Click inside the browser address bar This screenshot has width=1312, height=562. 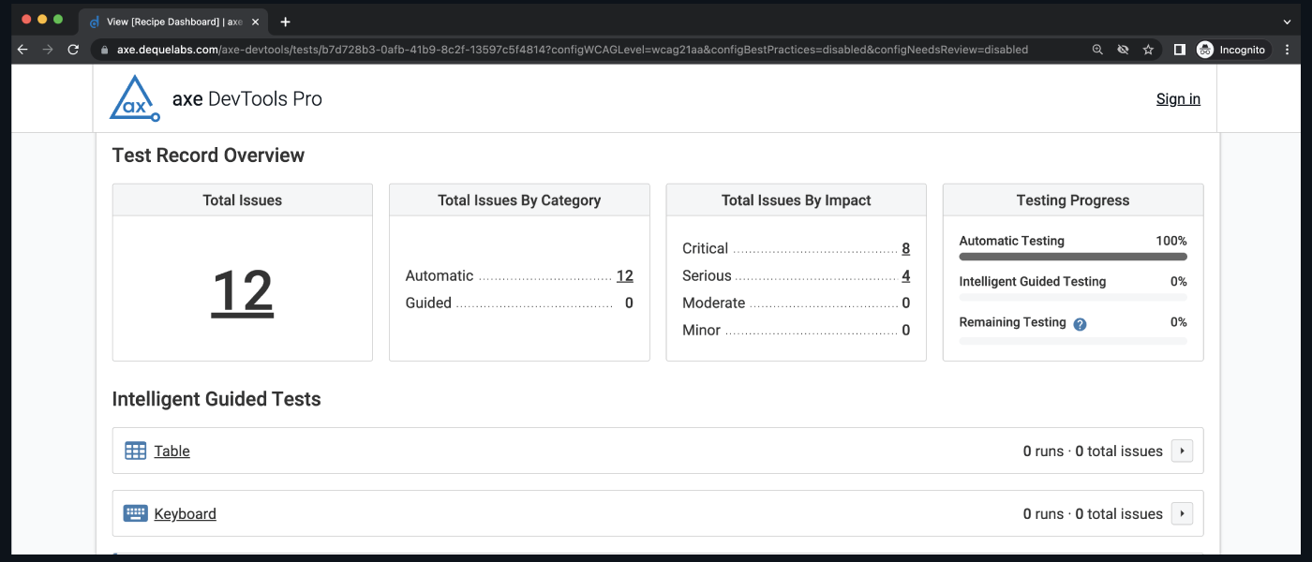pyautogui.click(x=562, y=50)
